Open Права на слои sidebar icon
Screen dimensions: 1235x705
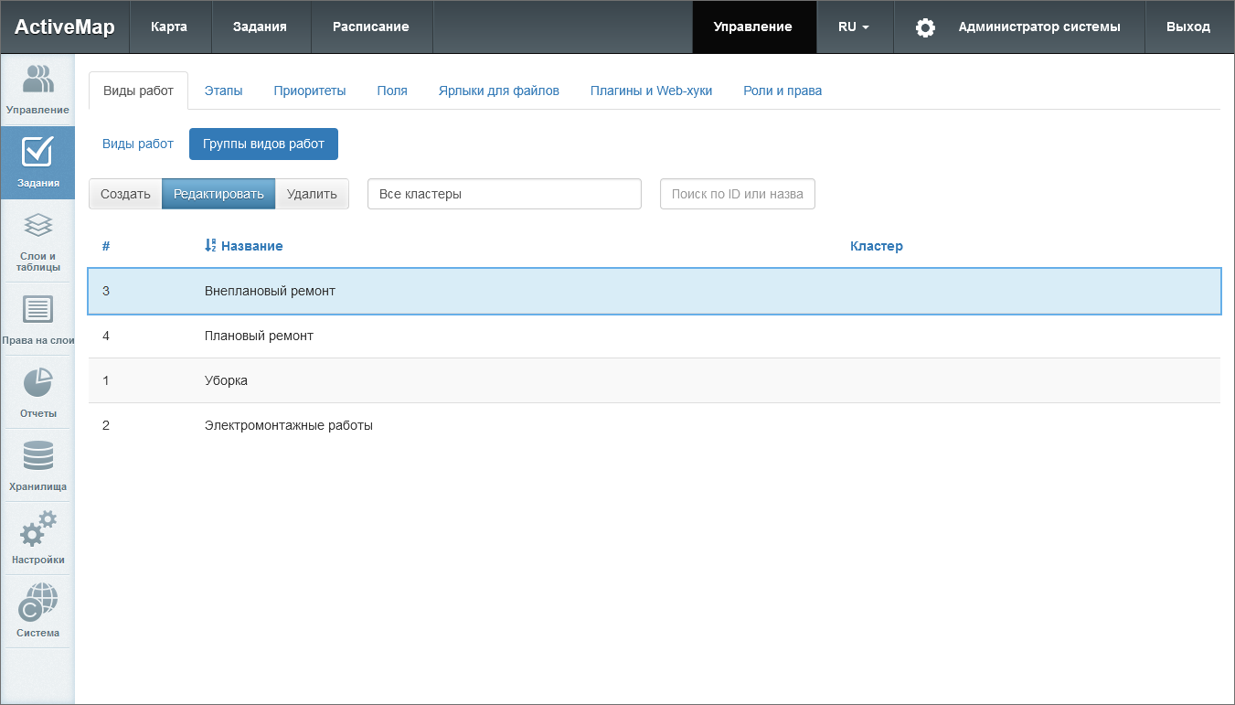(37, 310)
